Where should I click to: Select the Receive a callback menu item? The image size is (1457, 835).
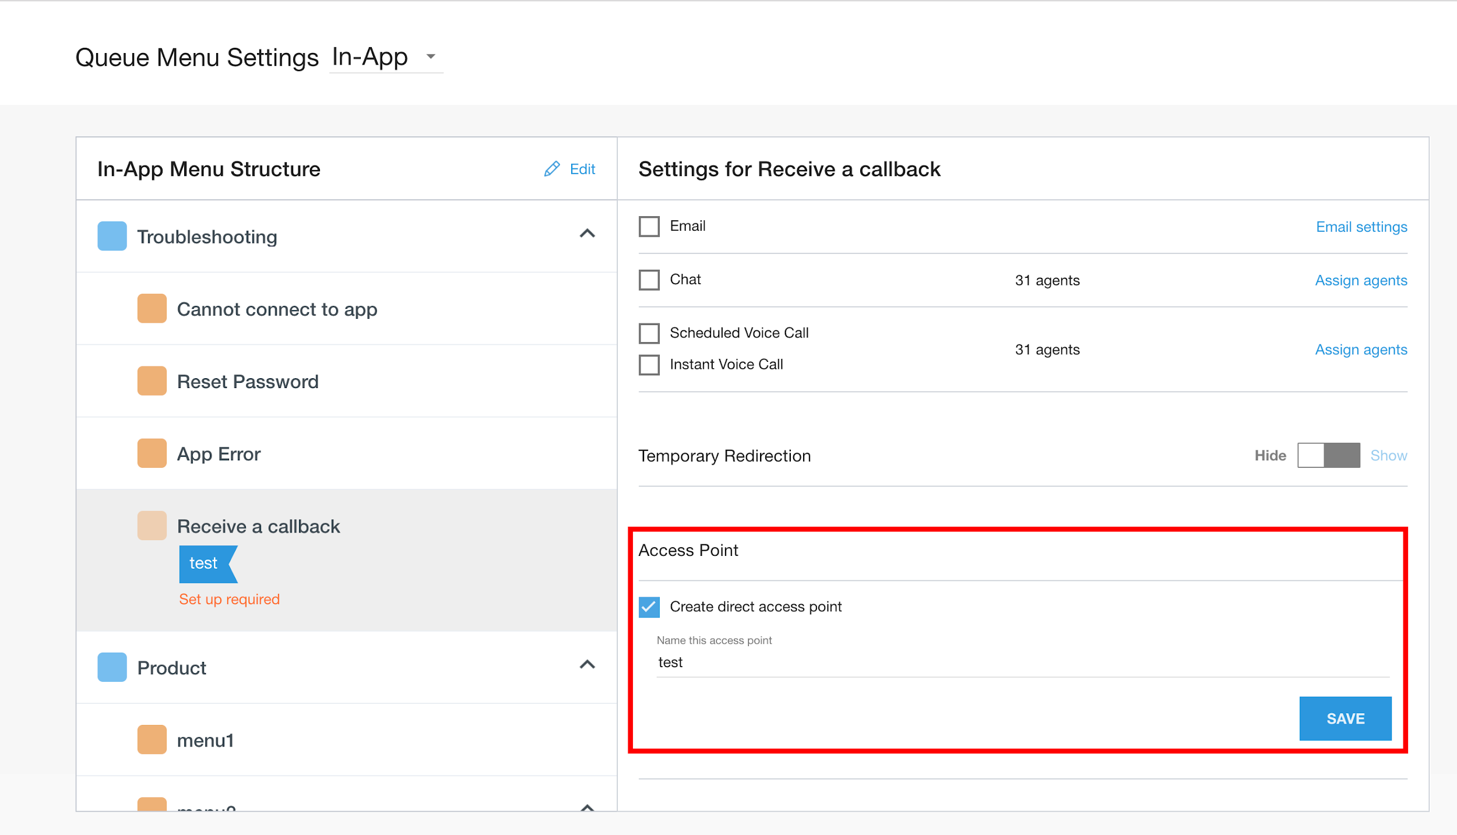[x=258, y=526]
